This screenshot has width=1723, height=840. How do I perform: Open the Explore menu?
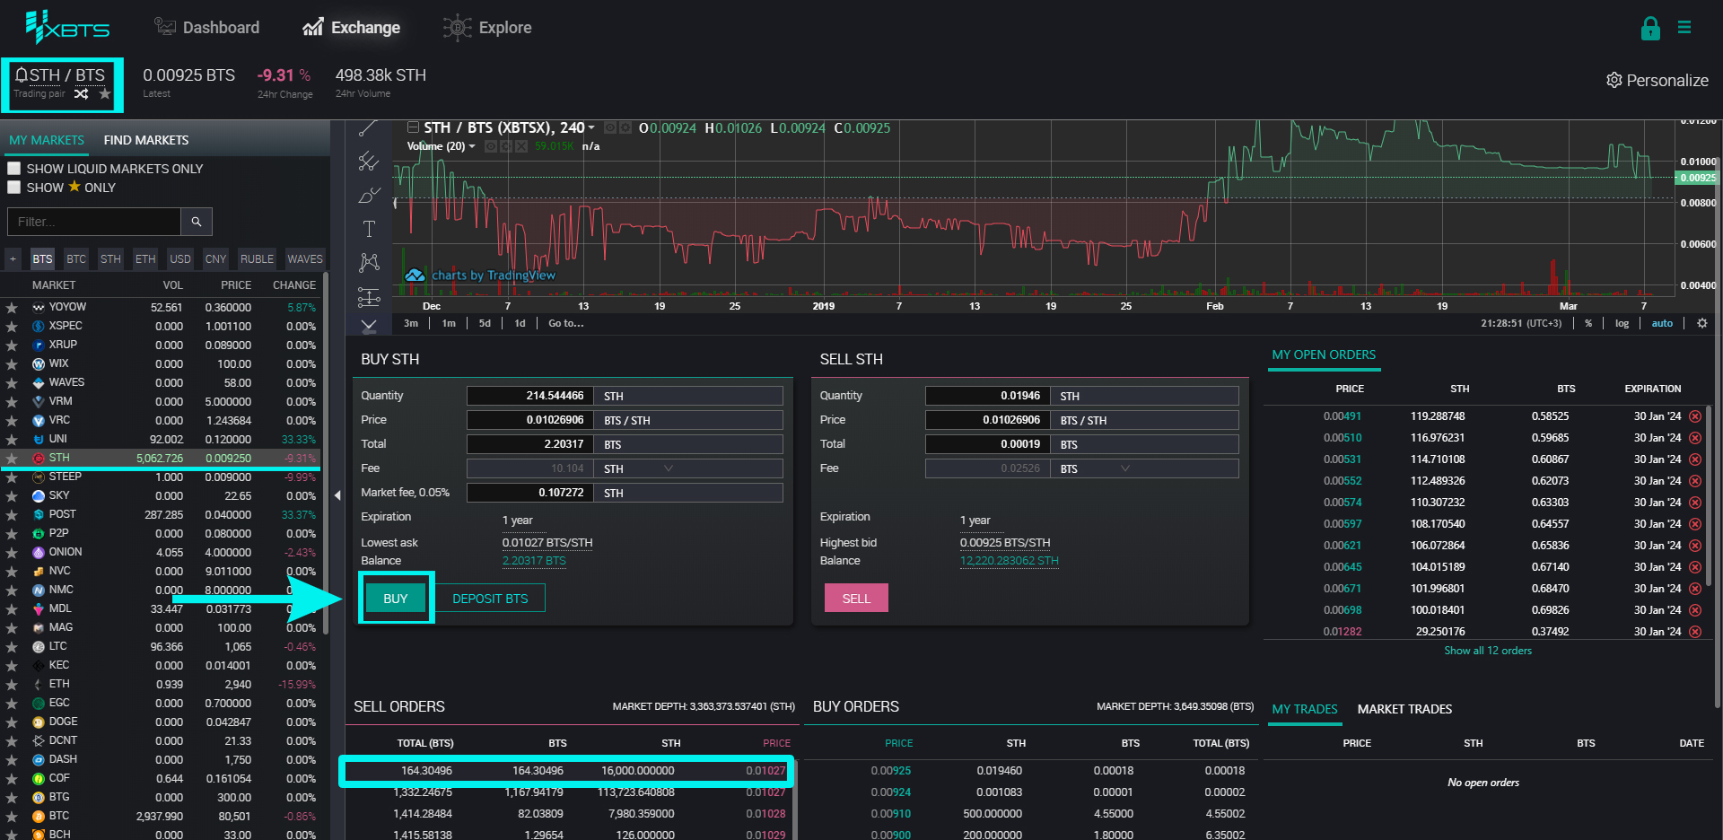tap(487, 28)
